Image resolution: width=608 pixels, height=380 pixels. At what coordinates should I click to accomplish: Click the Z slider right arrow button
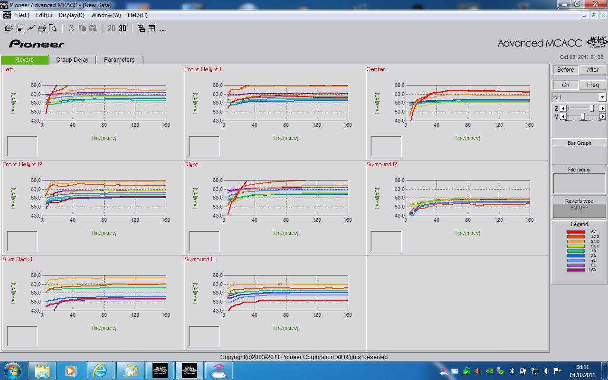(603, 109)
